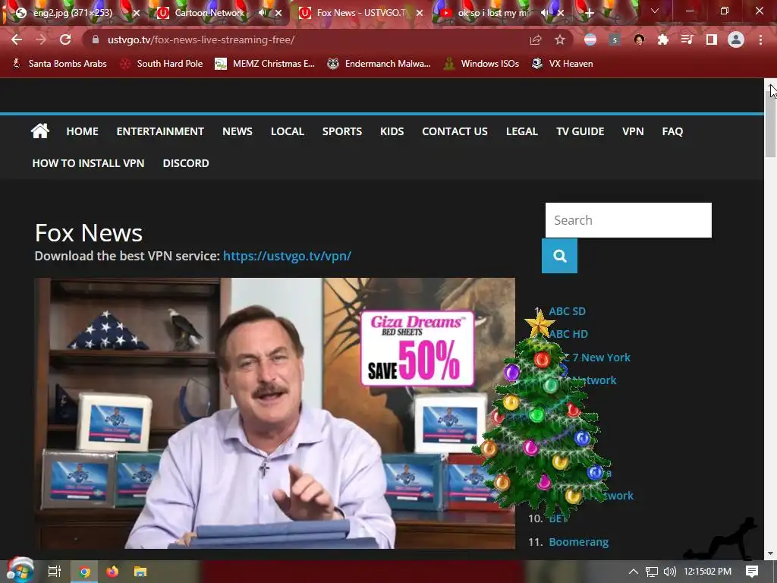Open Chrome from the taskbar

[85, 572]
